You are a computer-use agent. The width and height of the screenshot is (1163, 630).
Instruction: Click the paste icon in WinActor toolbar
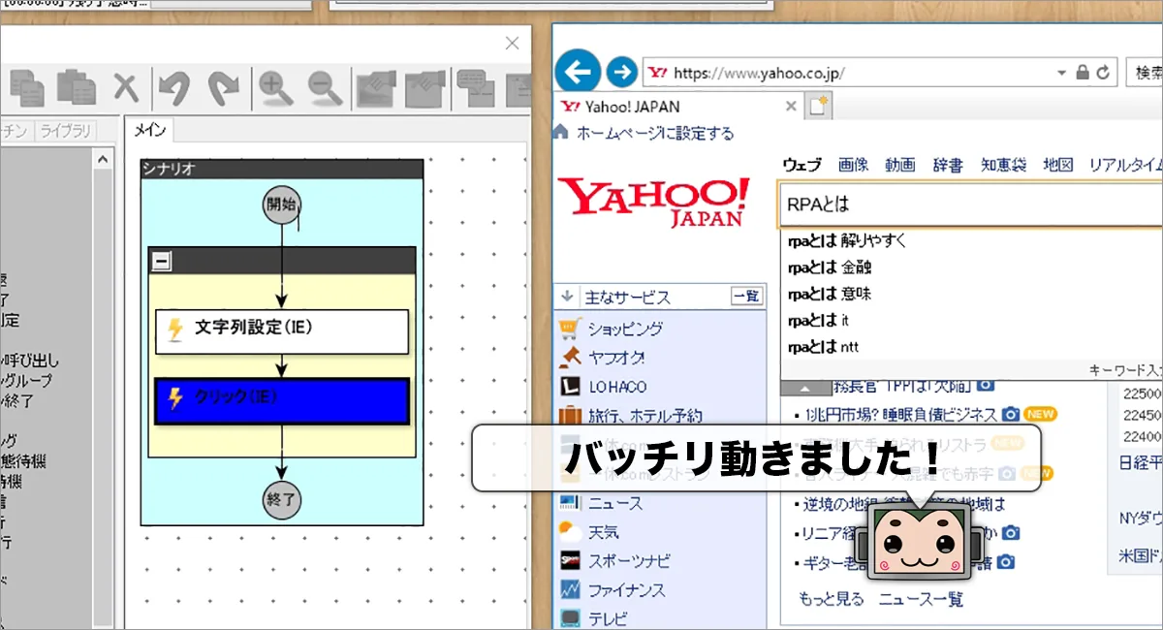pyautogui.click(x=77, y=88)
